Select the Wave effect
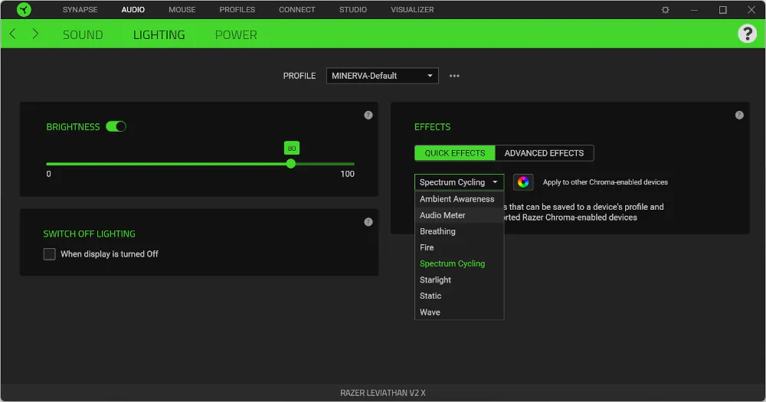766x402 pixels. point(459,312)
